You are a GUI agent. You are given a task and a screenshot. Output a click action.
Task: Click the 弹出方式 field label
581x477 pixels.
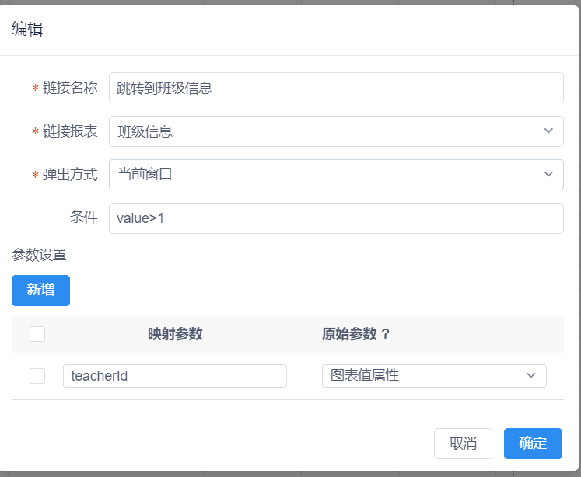[70, 175]
